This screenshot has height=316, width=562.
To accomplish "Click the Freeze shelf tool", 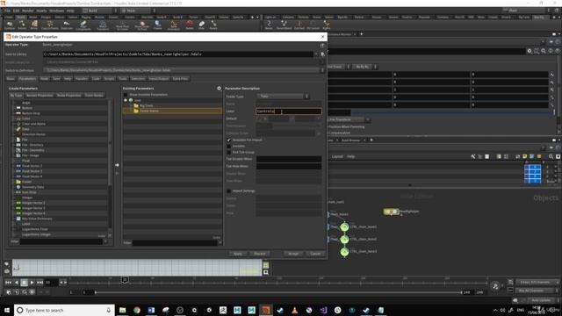I will (158, 25).
